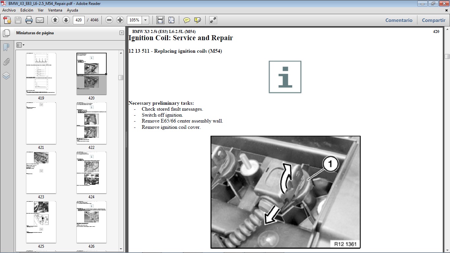Click the Ignition Coil: Service and Repair heading

[181, 38]
